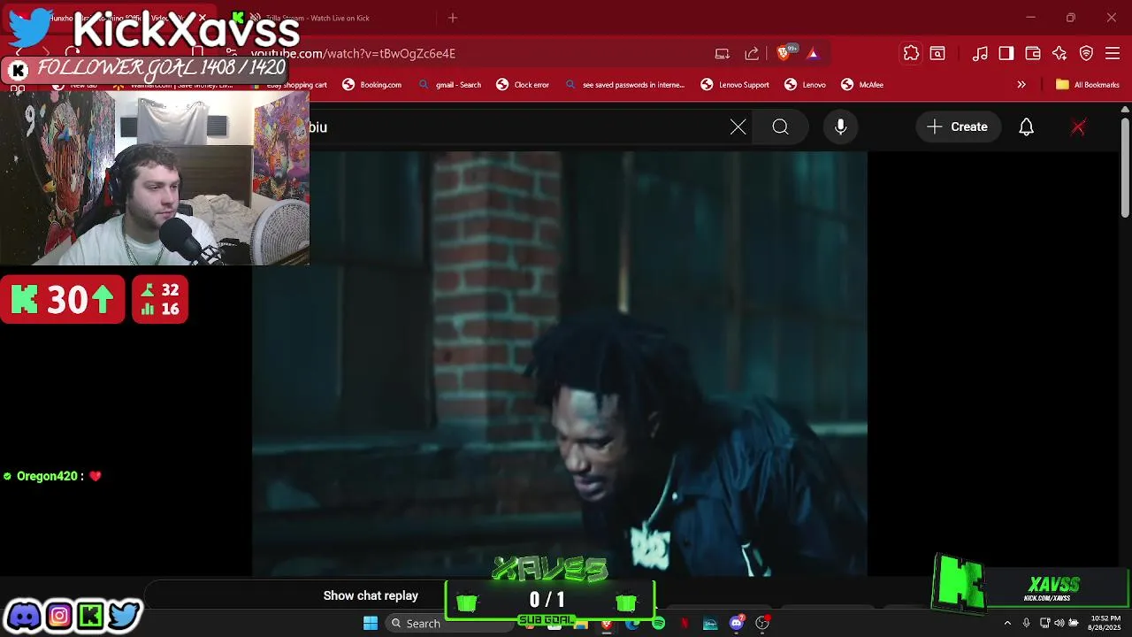
Task: Open the Lenovo Support bookmark
Action: (x=735, y=85)
